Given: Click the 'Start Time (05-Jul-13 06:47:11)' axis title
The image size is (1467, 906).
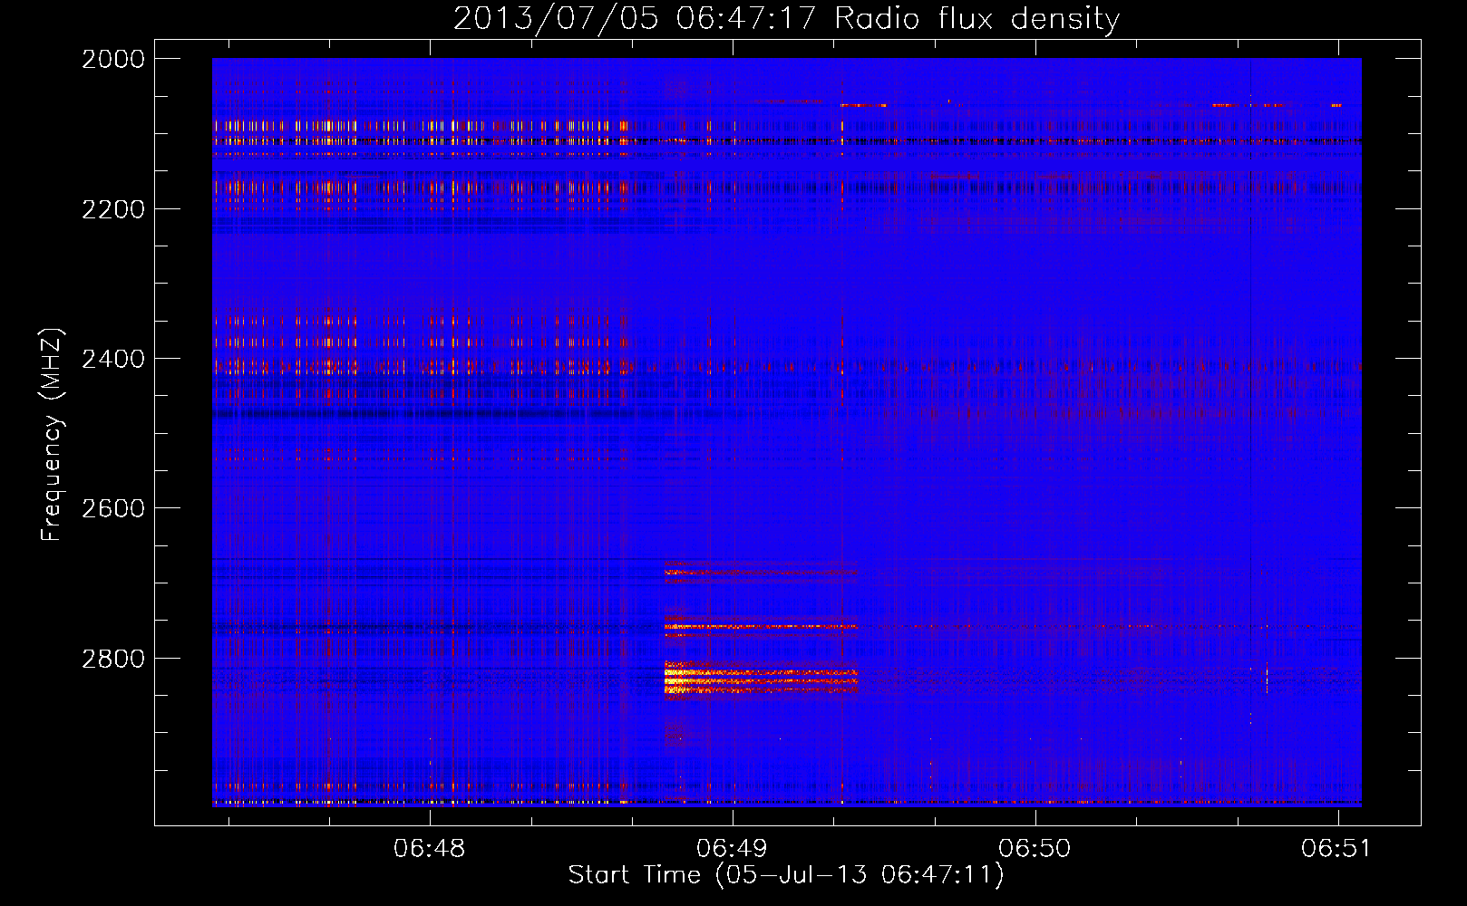Looking at the screenshot, I should (786, 875).
